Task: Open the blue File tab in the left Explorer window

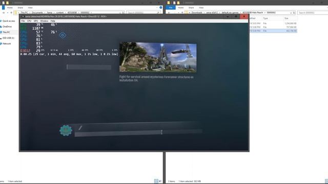Action: [3, 8]
